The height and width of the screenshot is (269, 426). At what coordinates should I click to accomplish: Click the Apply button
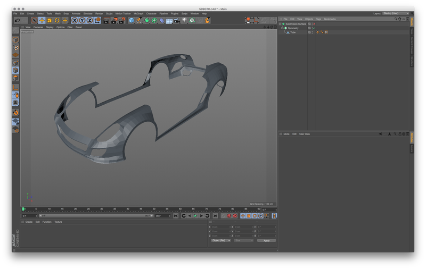[267, 240]
